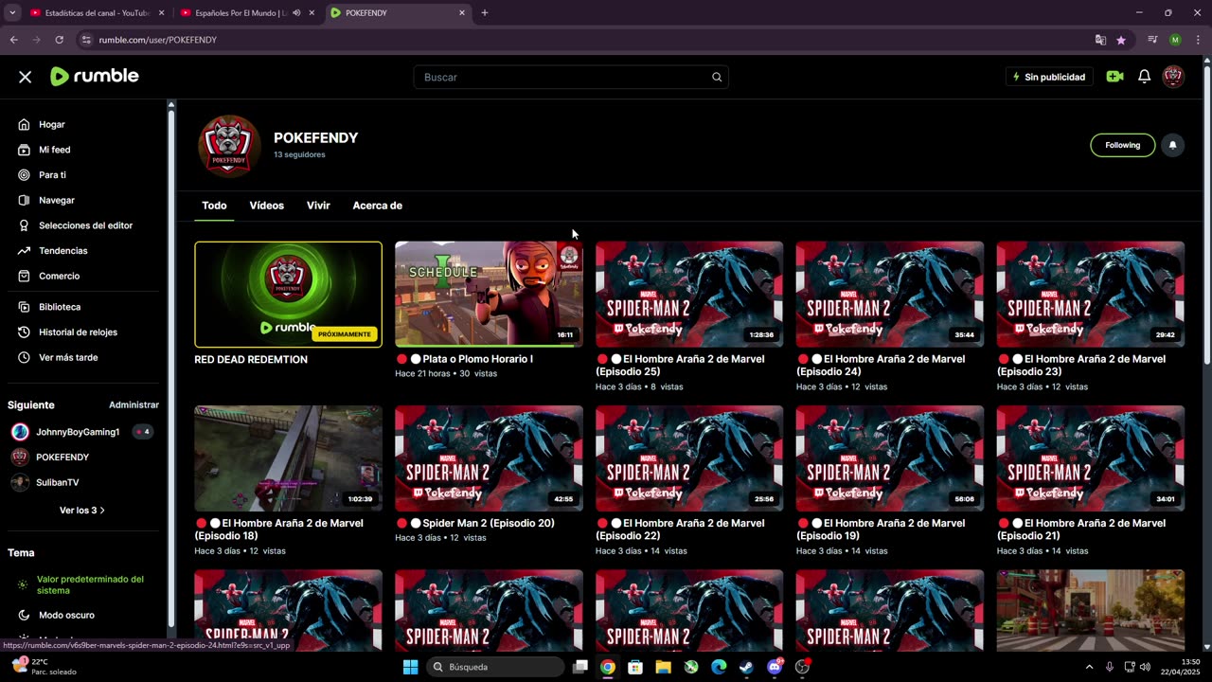Open Steam from the taskbar
This screenshot has height=682, width=1212.
(x=746, y=667)
